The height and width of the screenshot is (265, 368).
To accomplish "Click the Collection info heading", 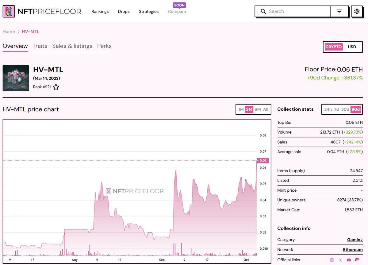I will tap(294, 228).
